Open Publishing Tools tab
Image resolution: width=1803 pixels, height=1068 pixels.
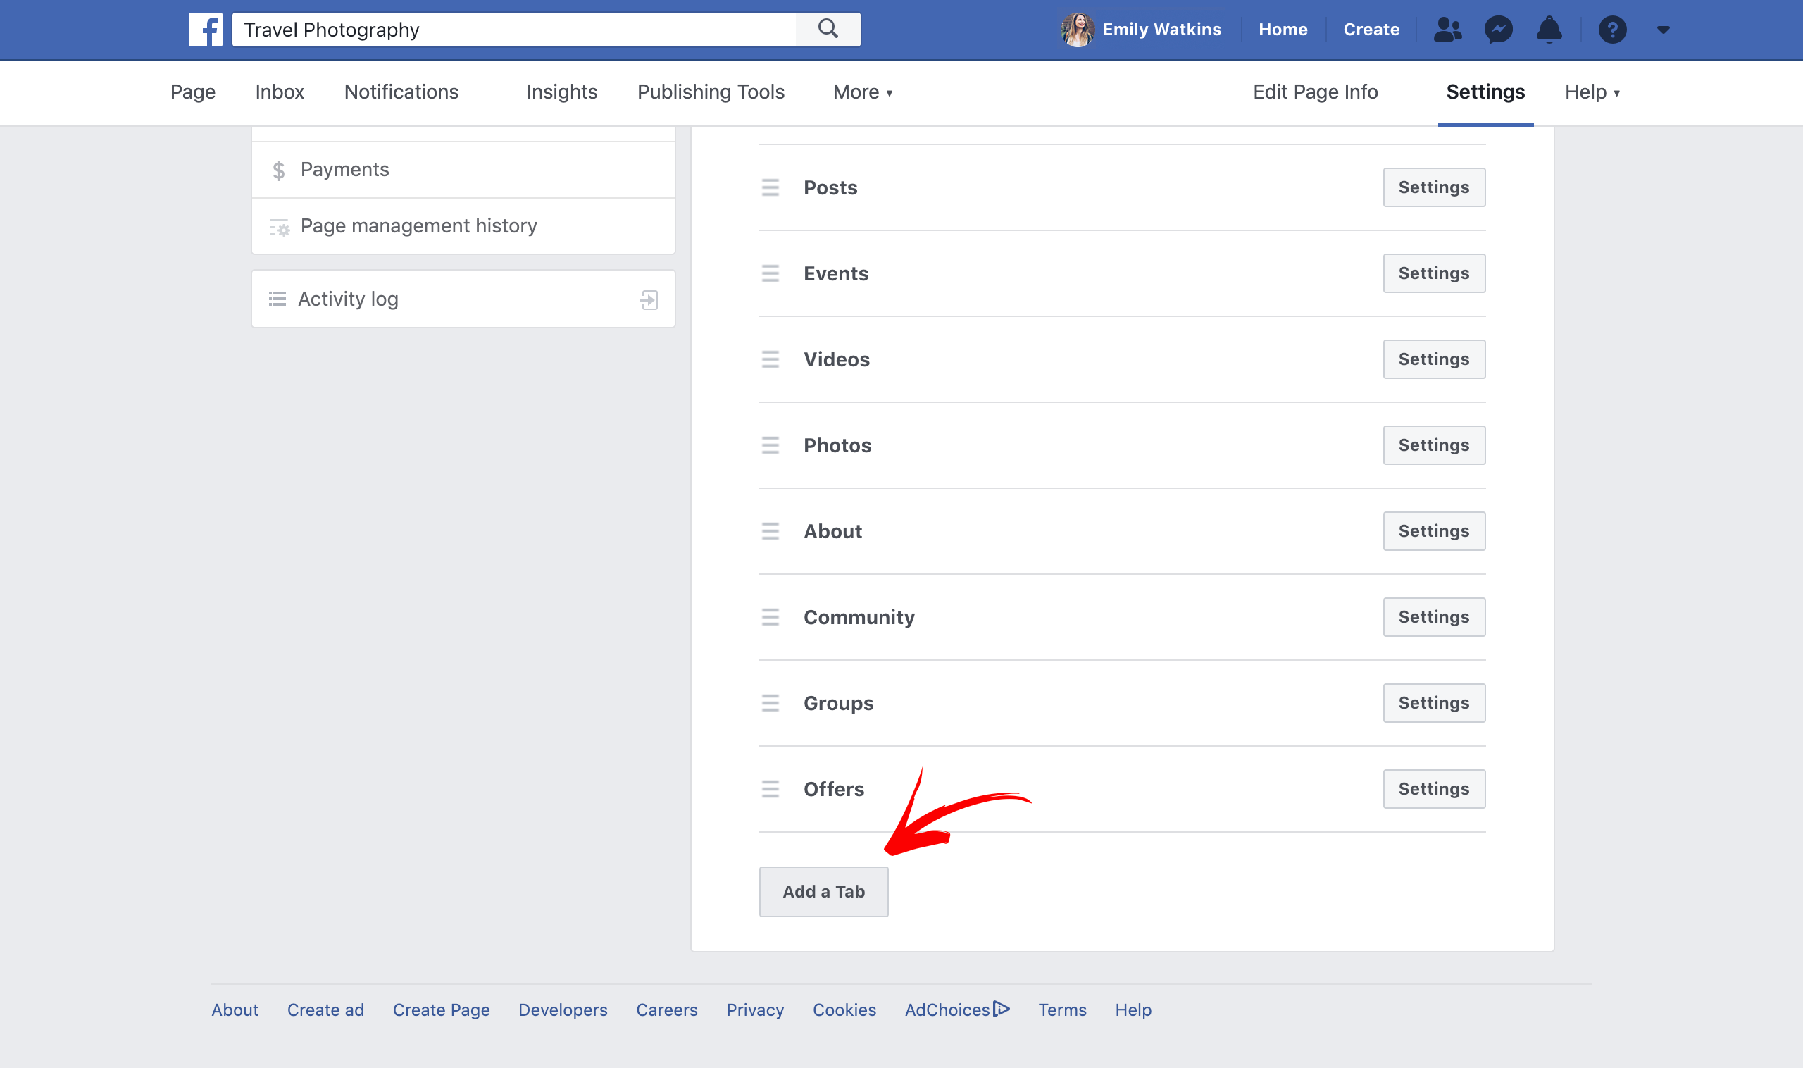(x=710, y=92)
